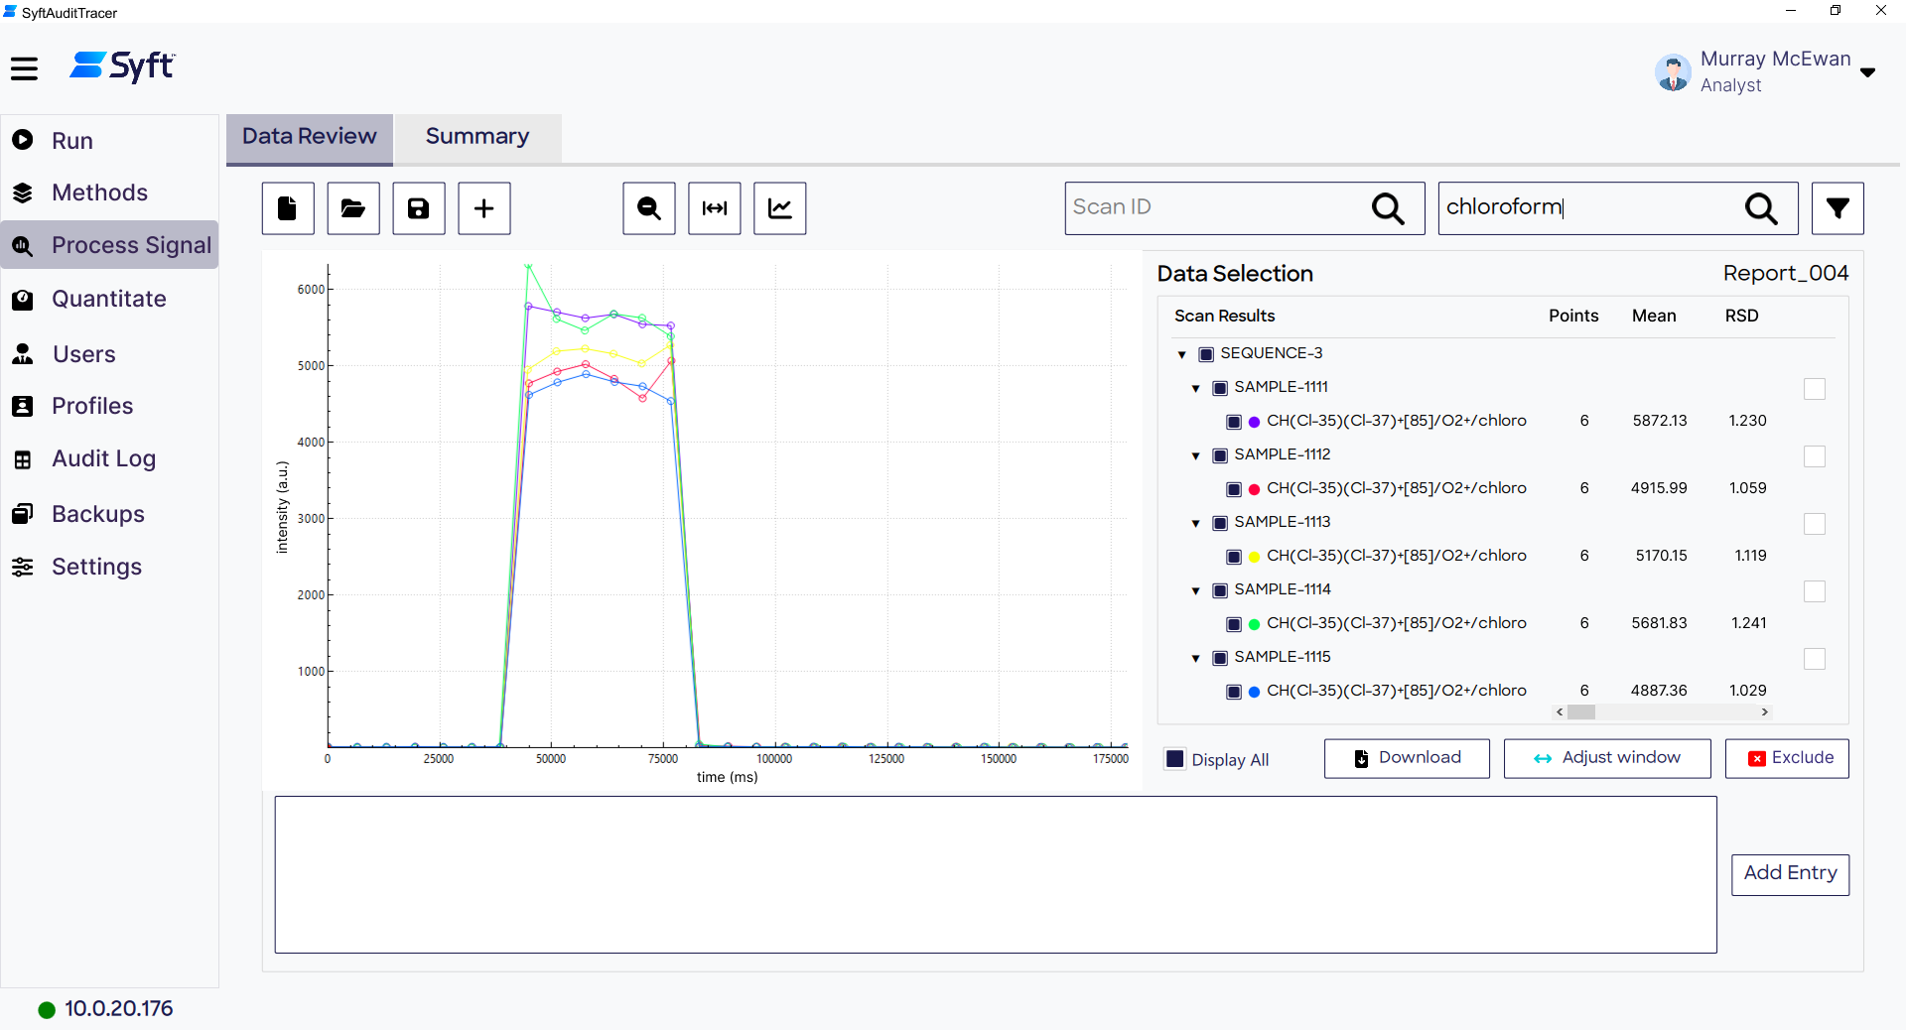Viewport: 1906px width, 1031px height.
Task: Click the save disk icon
Action: (x=419, y=208)
